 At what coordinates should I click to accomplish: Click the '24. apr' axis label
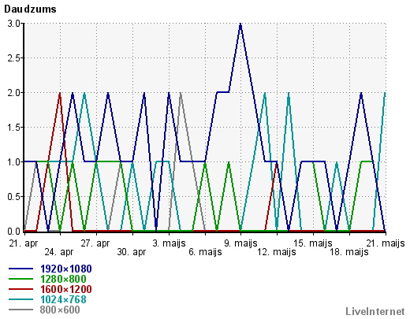point(59,252)
